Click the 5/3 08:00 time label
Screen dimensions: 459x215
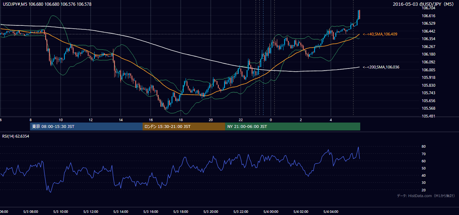31,211
